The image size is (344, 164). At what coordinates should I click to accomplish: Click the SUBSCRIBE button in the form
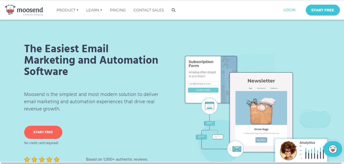tap(203, 90)
